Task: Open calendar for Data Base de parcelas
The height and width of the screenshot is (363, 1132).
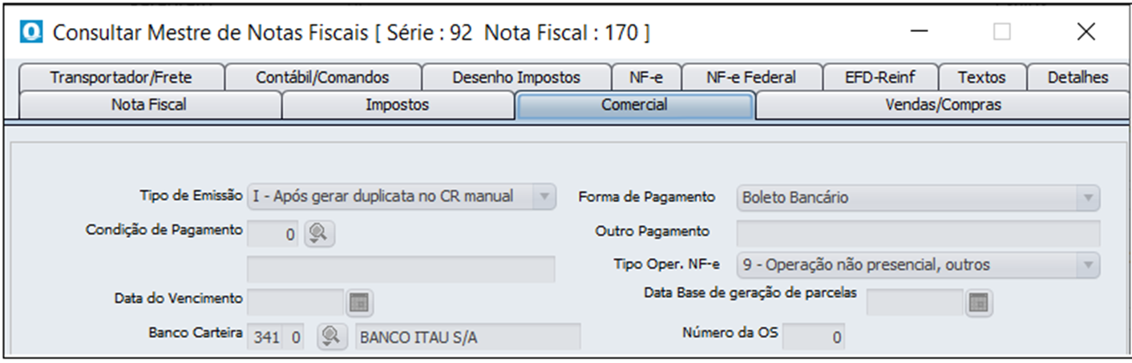Action: (x=979, y=302)
